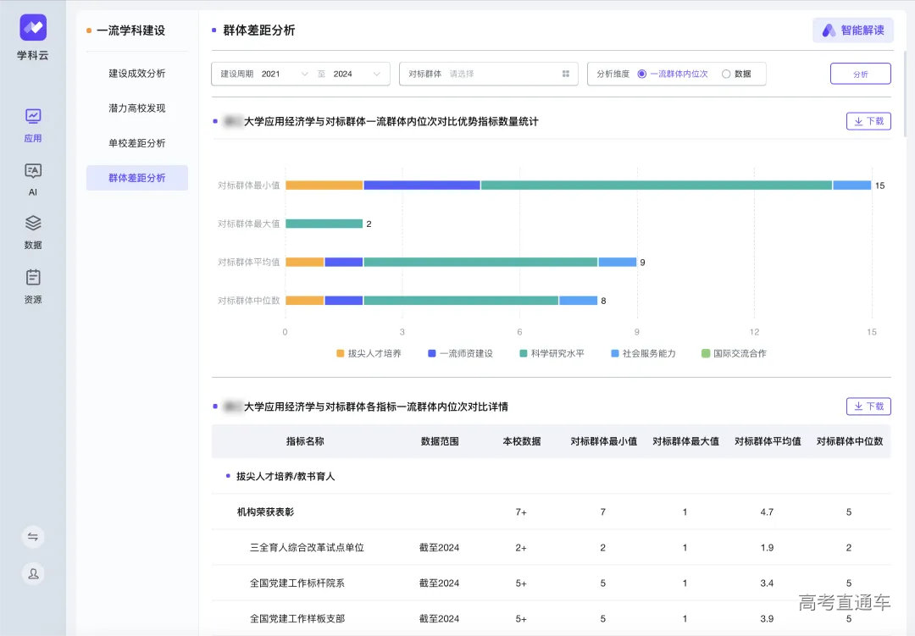Select the 一流群体内位次 radio option

(x=642, y=75)
